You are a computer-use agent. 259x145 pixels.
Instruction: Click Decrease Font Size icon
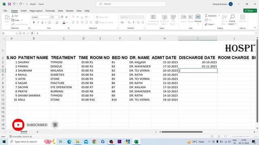66,17
